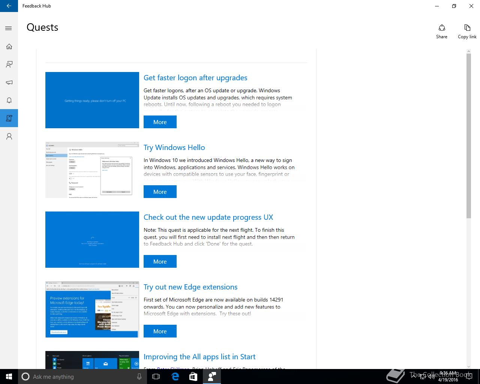Open the Store from the taskbar
The image size is (480, 384).
pyautogui.click(x=193, y=376)
